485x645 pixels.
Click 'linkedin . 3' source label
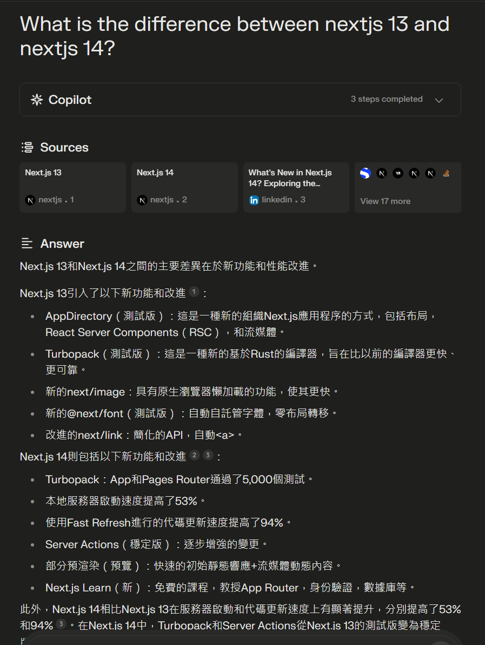pyautogui.click(x=284, y=200)
